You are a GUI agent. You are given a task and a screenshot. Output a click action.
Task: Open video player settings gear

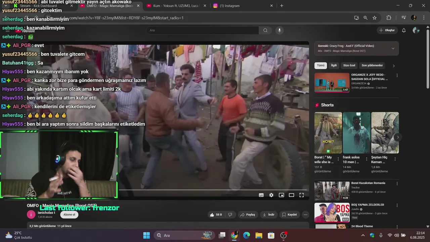(271, 195)
